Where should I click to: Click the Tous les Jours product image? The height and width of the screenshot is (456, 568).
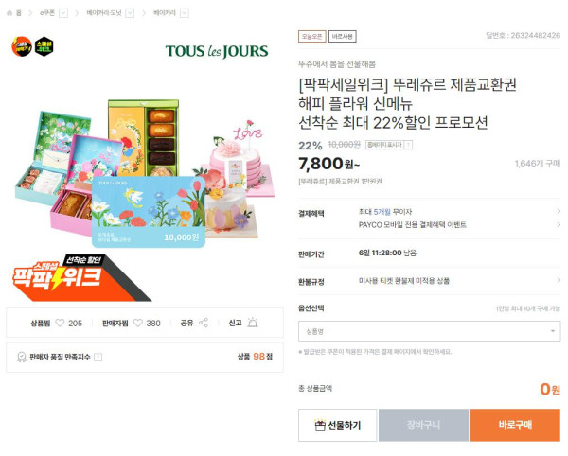coord(145,168)
